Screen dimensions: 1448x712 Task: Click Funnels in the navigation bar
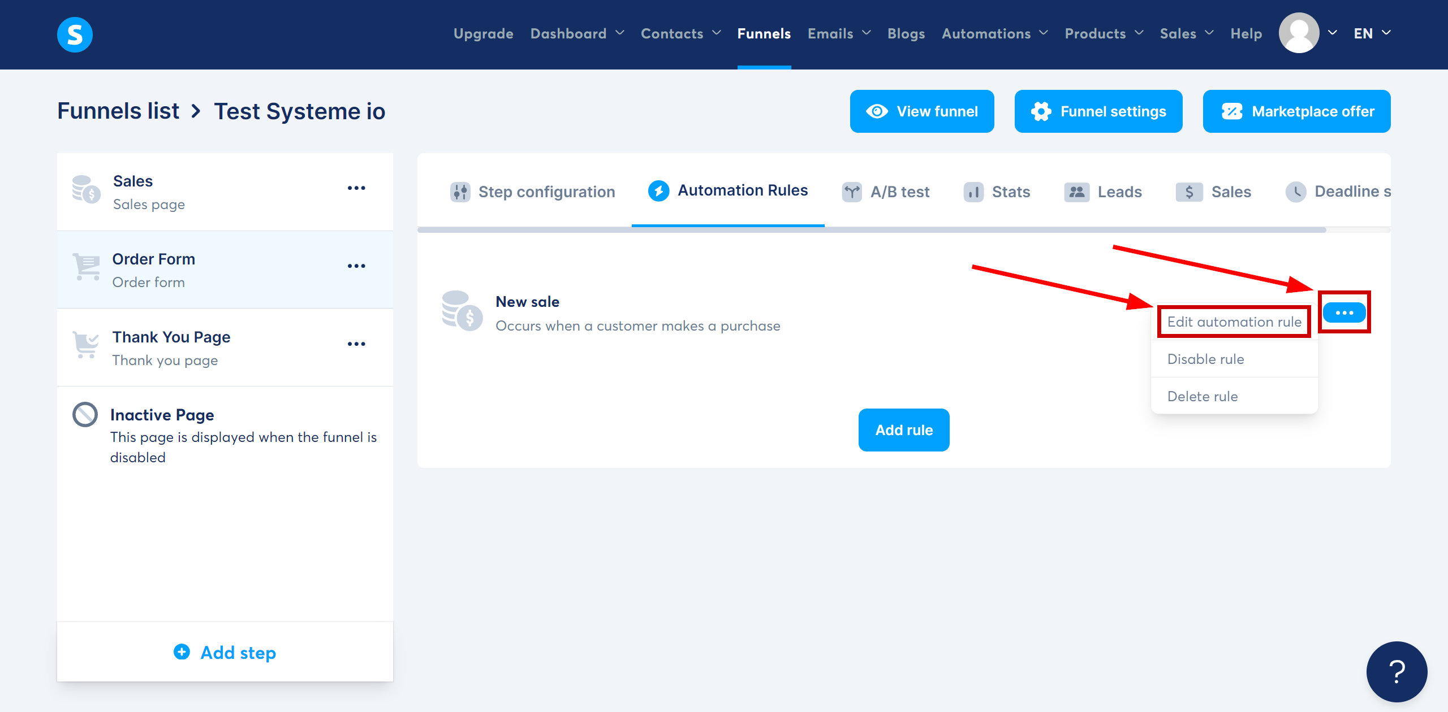pyautogui.click(x=764, y=33)
